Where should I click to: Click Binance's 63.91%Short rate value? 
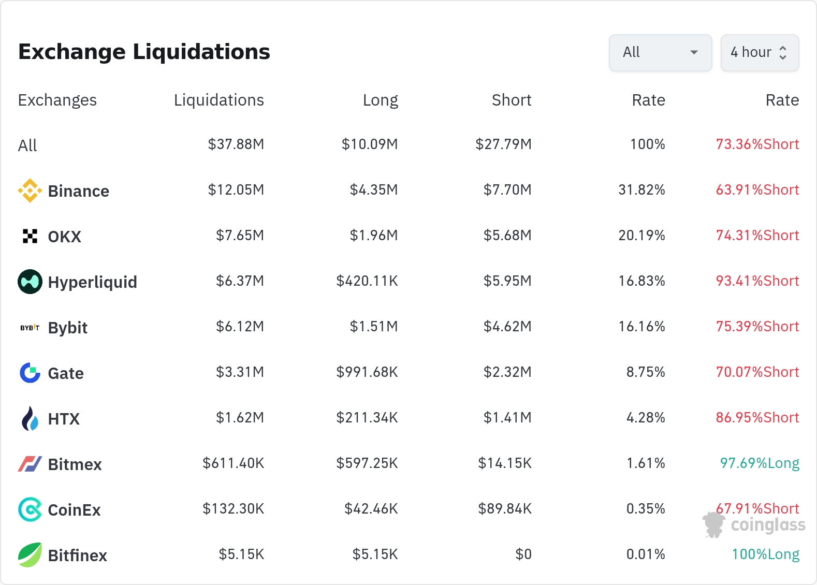click(757, 190)
